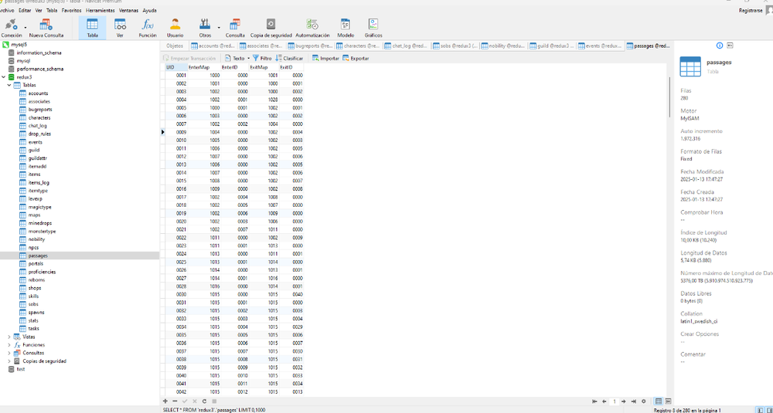Click the Función toolbar icon
The height and width of the screenshot is (413, 773).
point(147,27)
